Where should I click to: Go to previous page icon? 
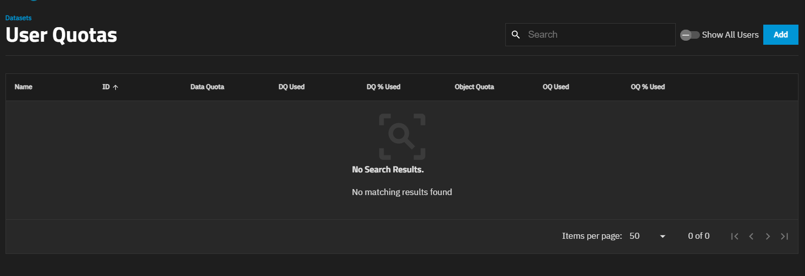(x=751, y=236)
